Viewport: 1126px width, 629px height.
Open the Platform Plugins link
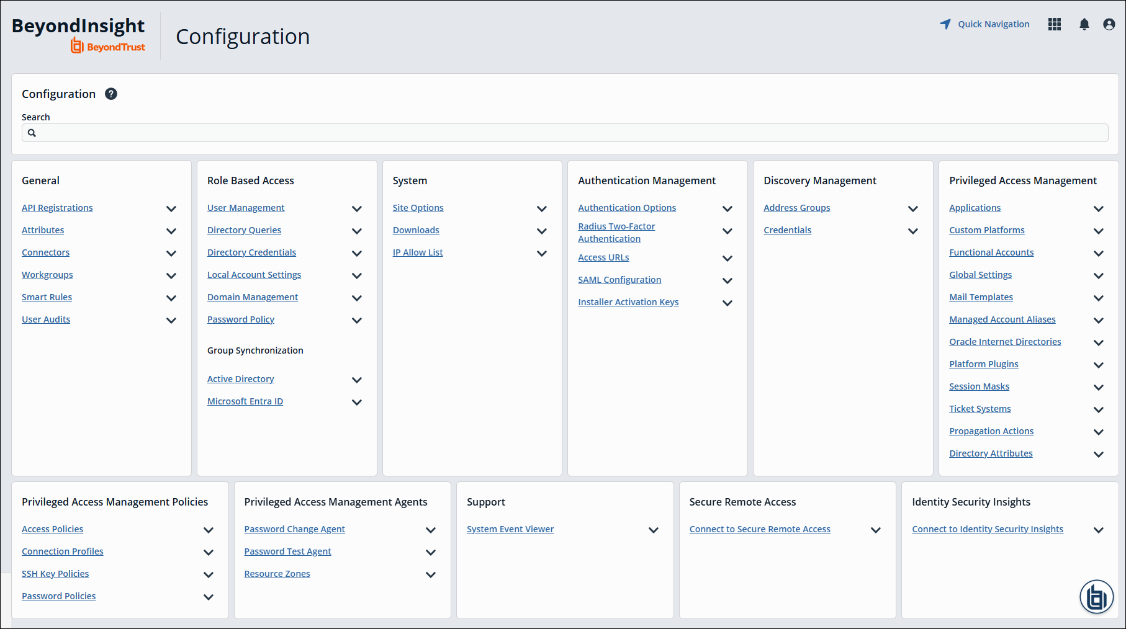pos(984,364)
